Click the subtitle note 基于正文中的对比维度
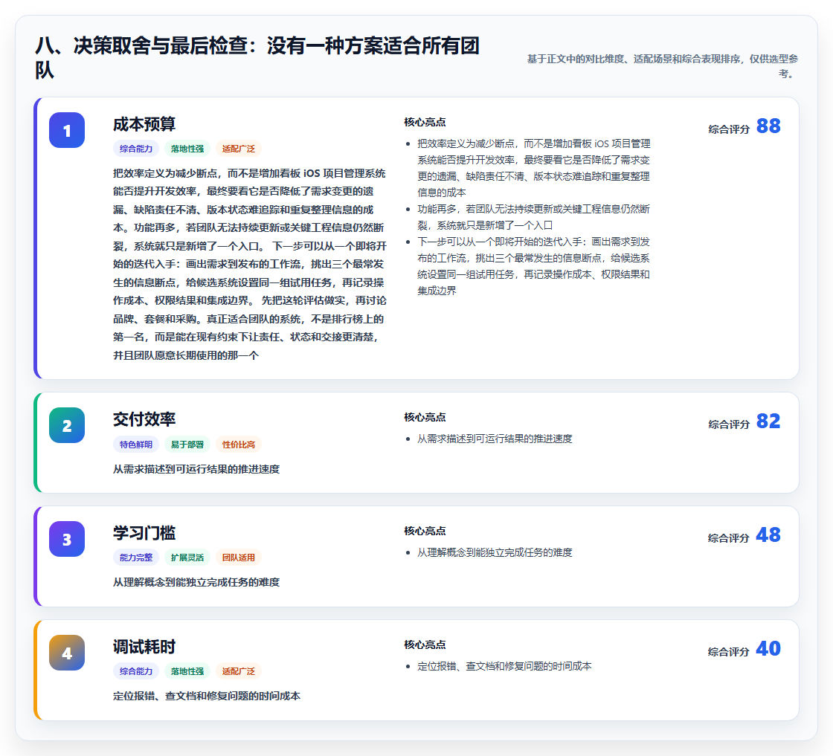Viewport: 833px width, 756px height. [663, 66]
